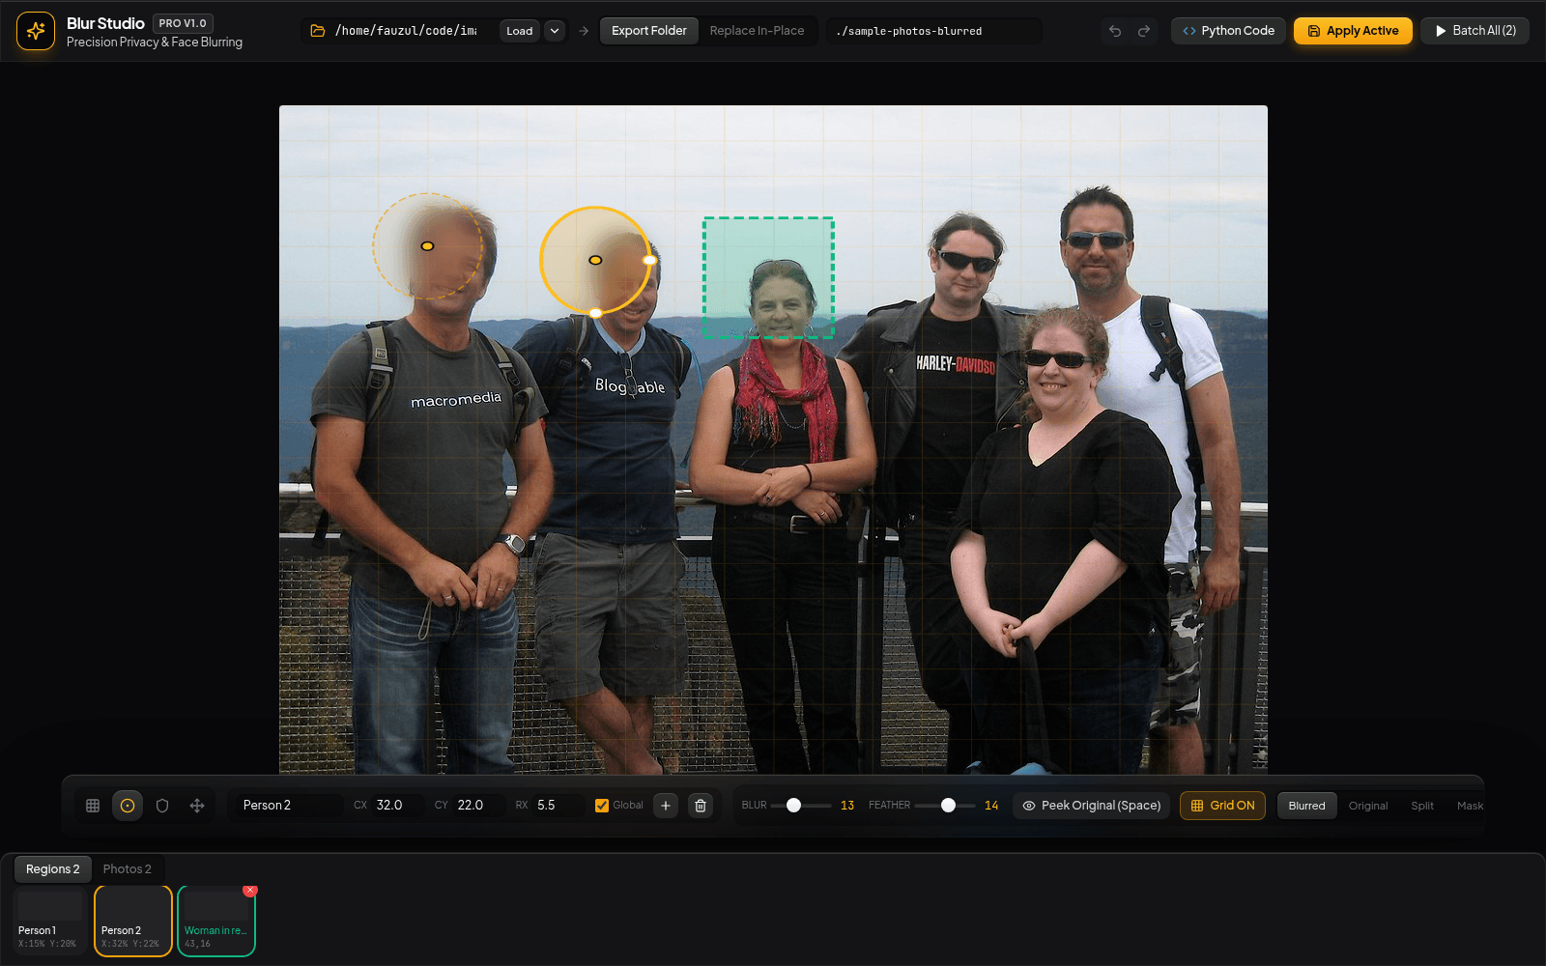Delete region with trash icon

tap(701, 806)
